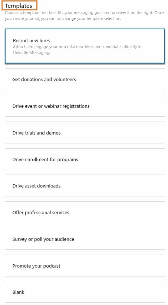Choose Survey or poll your audience template
168x305 pixels.
(85, 239)
